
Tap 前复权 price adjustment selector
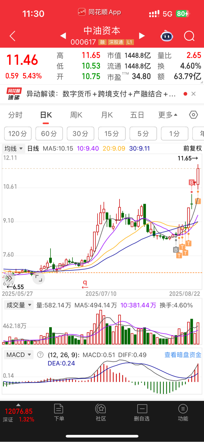[193, 148]
